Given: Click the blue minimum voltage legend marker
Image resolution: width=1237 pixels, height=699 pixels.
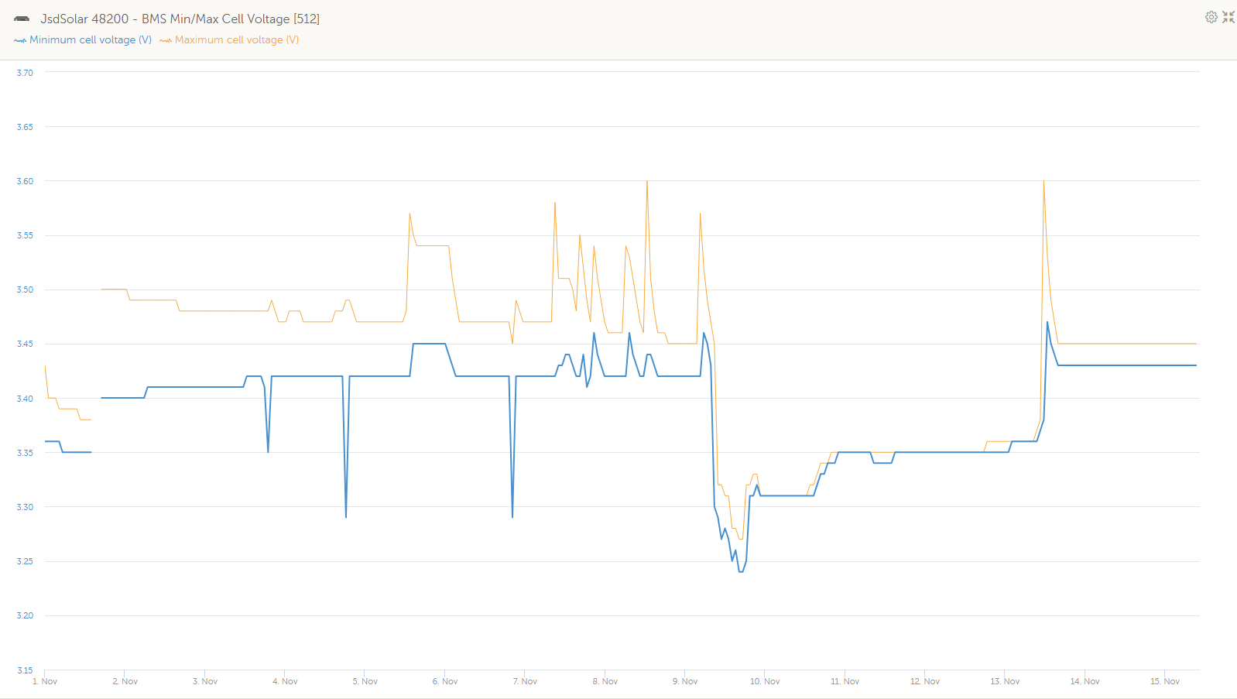Looking at the screenshot, I should pos(20,40).
